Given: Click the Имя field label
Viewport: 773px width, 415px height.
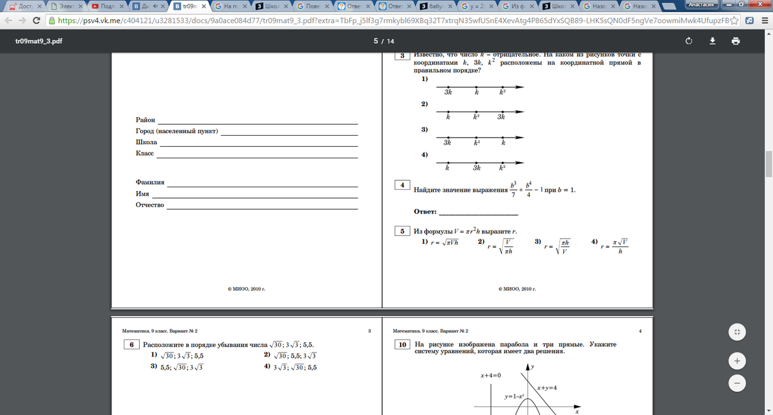Looking at the screenshot, I should [x=142, y=194].
